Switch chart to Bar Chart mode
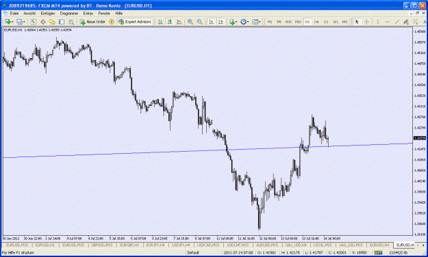 pos(160,22)
